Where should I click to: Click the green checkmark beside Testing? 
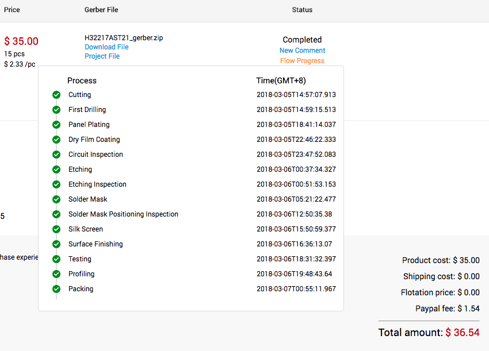(x=56, y=259)
